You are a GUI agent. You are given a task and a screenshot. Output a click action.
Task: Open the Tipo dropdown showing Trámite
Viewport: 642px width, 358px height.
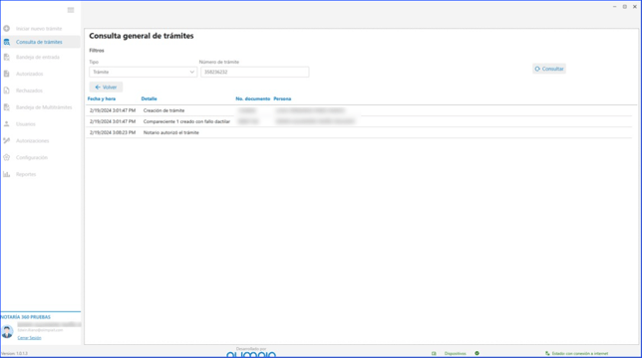[143, 72]
